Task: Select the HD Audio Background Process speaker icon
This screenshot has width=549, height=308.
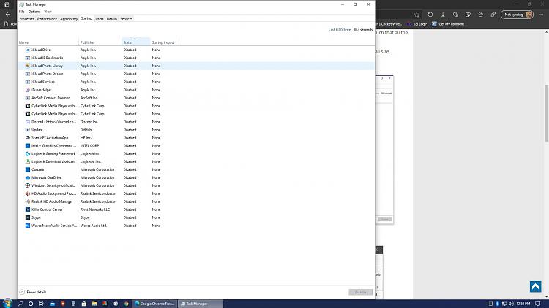Action: (x=28, y=193)
